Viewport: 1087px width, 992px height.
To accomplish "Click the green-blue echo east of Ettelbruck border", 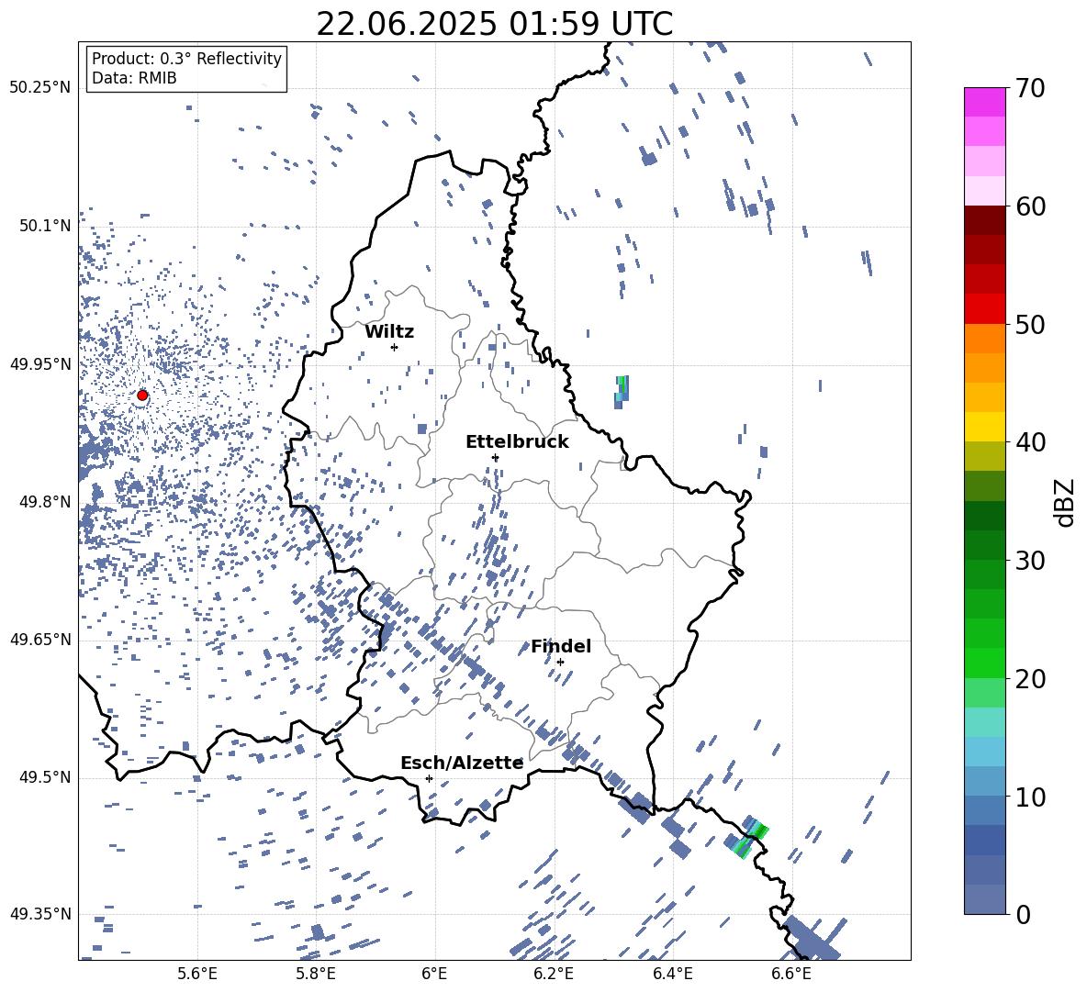I will pyautogui.click(x=622, y=392).
